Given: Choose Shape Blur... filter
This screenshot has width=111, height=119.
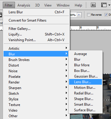Looking at the screenshot, I should pos(85,99).
